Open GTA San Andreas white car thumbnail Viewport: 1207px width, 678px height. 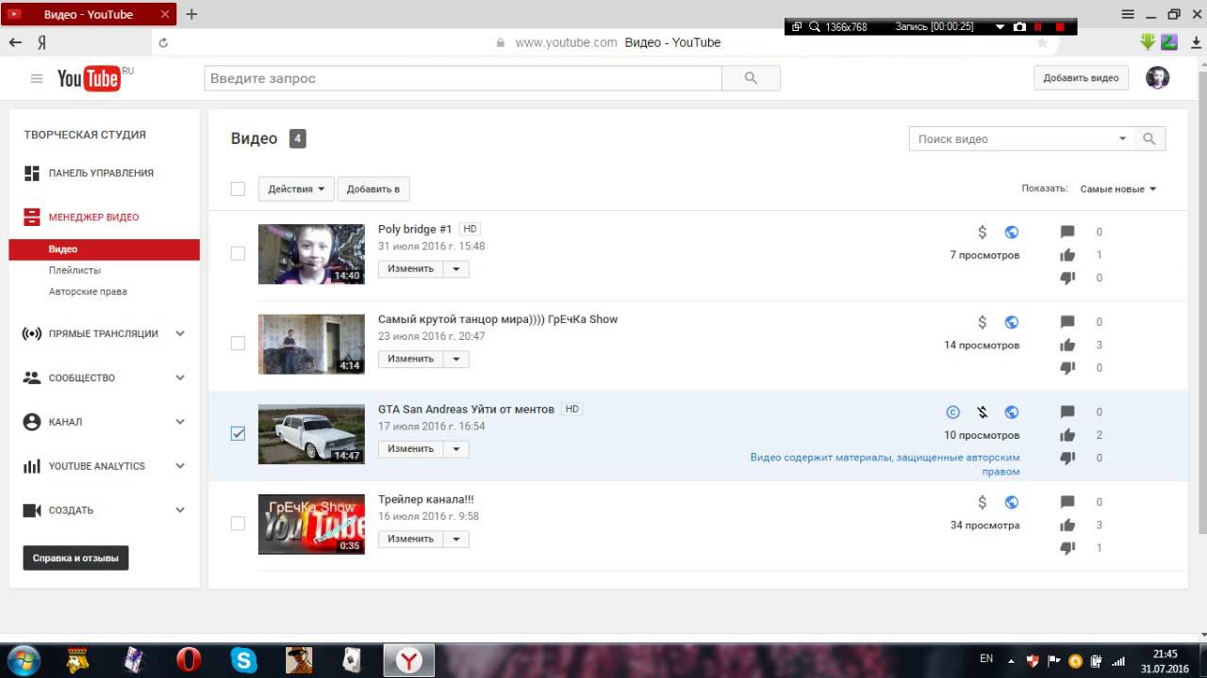(311, 434)
